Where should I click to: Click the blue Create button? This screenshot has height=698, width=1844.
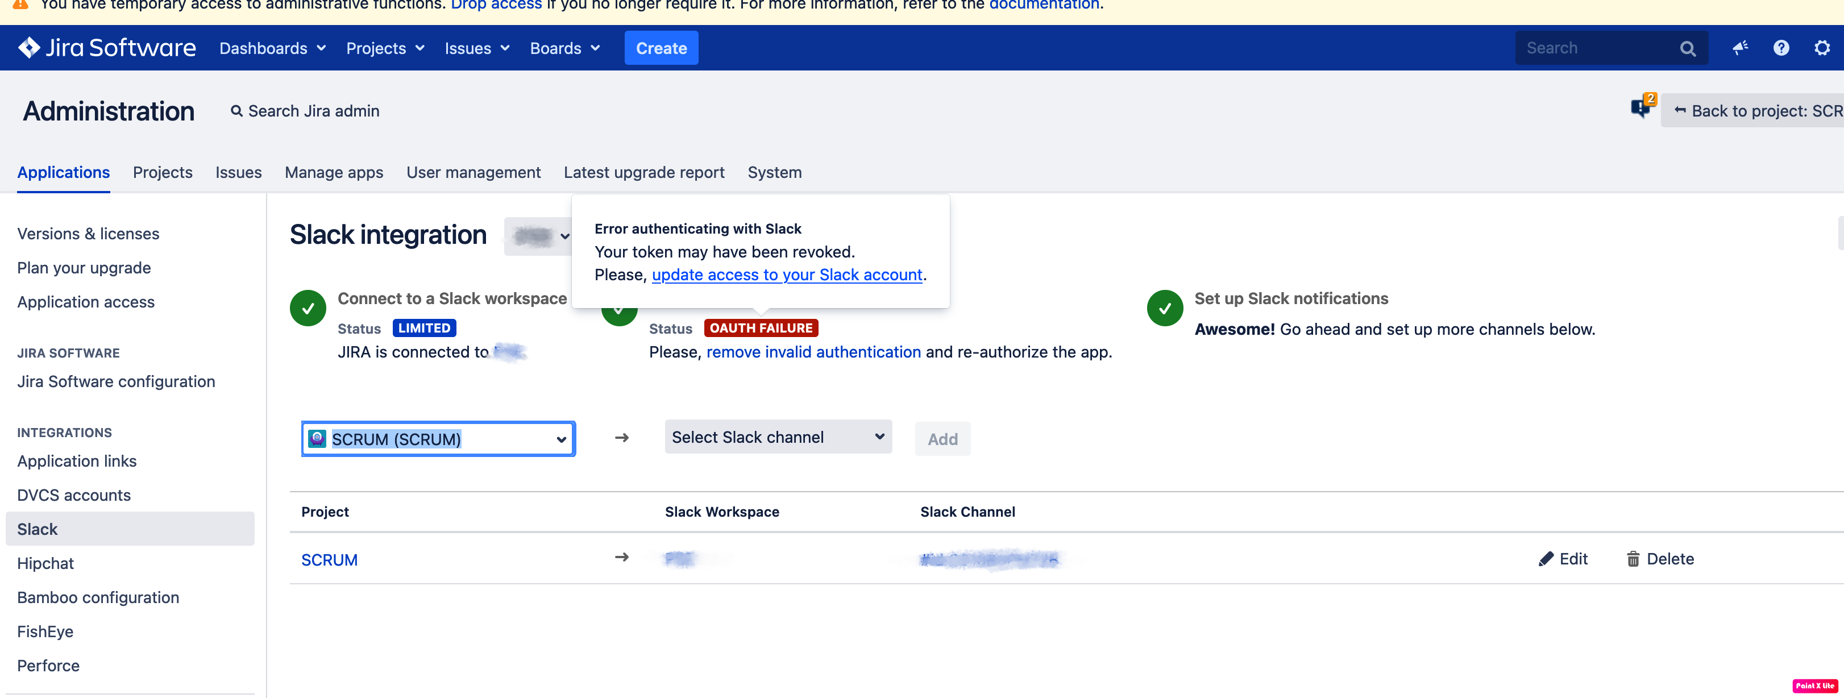(661, 48)
